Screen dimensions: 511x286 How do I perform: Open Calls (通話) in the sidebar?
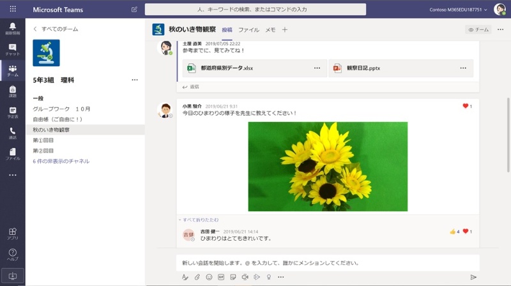pyautogui.click(x=12, y=133)
